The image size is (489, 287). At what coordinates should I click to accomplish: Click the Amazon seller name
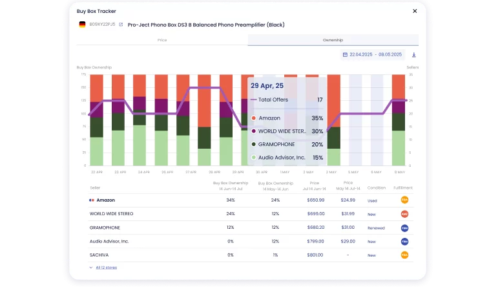(106, 200)
